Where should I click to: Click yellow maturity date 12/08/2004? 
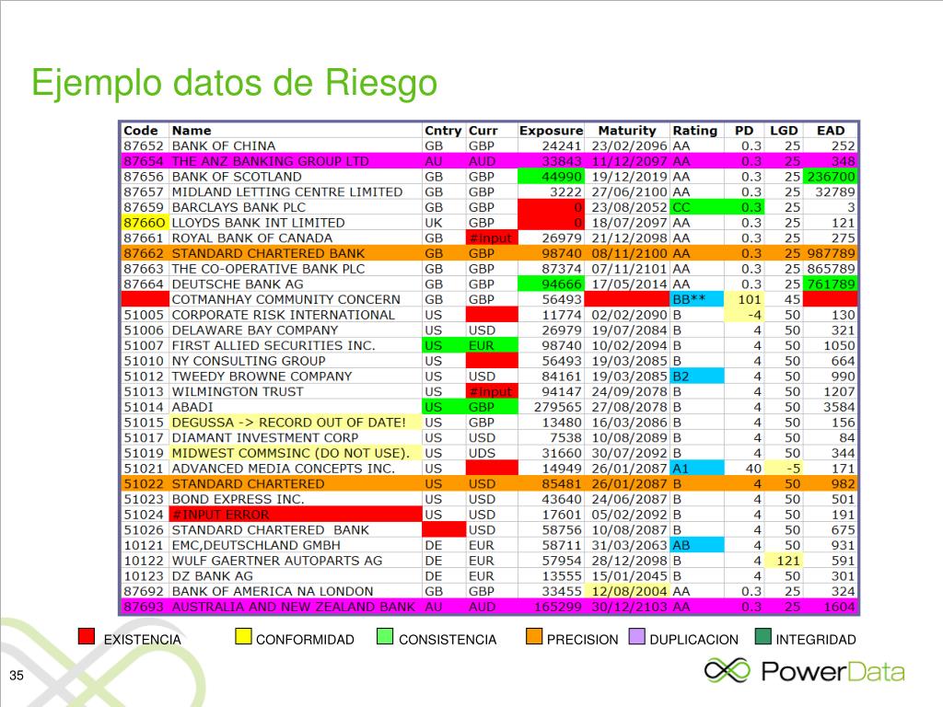point(629,591)
